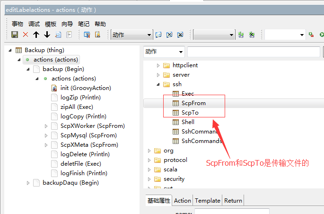
Task: Click the red X delete icon
Action: [26, 35]
